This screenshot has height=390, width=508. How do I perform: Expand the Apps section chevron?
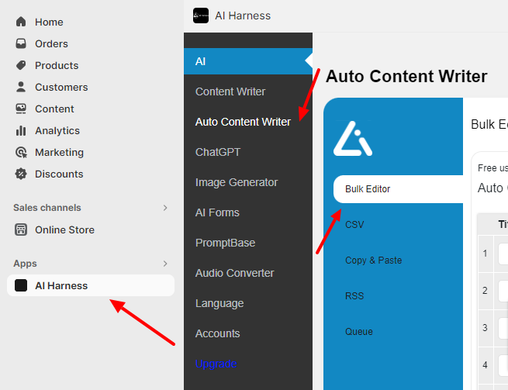165,264
